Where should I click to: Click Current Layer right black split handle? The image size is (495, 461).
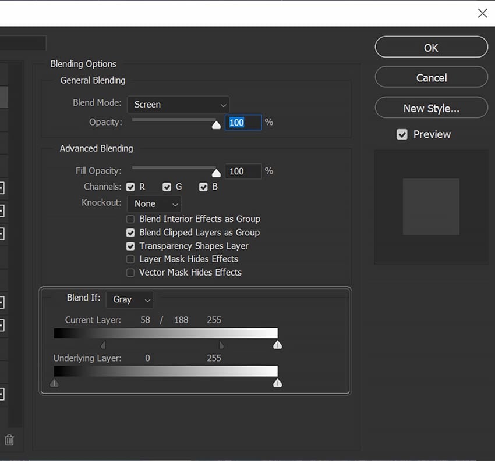pyautogui.click(x=222, y=345)
